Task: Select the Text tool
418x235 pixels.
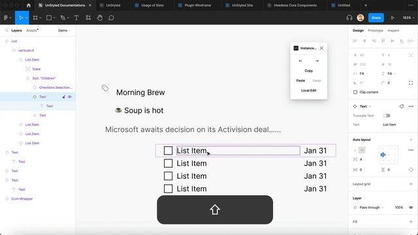Action: pyautogui.click(x=76, y=18)
